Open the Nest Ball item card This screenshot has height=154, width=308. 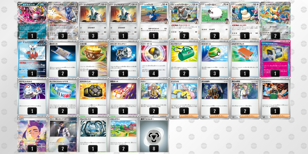[x=214, y=58]
